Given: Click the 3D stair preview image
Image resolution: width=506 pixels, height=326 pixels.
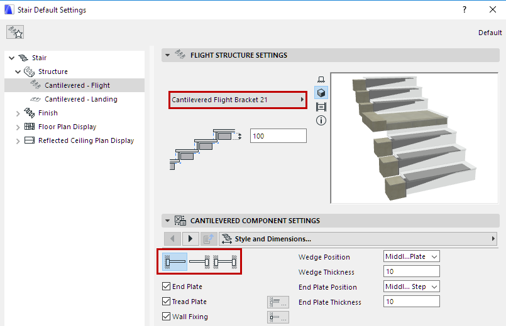Looking at the screenshot, I should (415, 138).
